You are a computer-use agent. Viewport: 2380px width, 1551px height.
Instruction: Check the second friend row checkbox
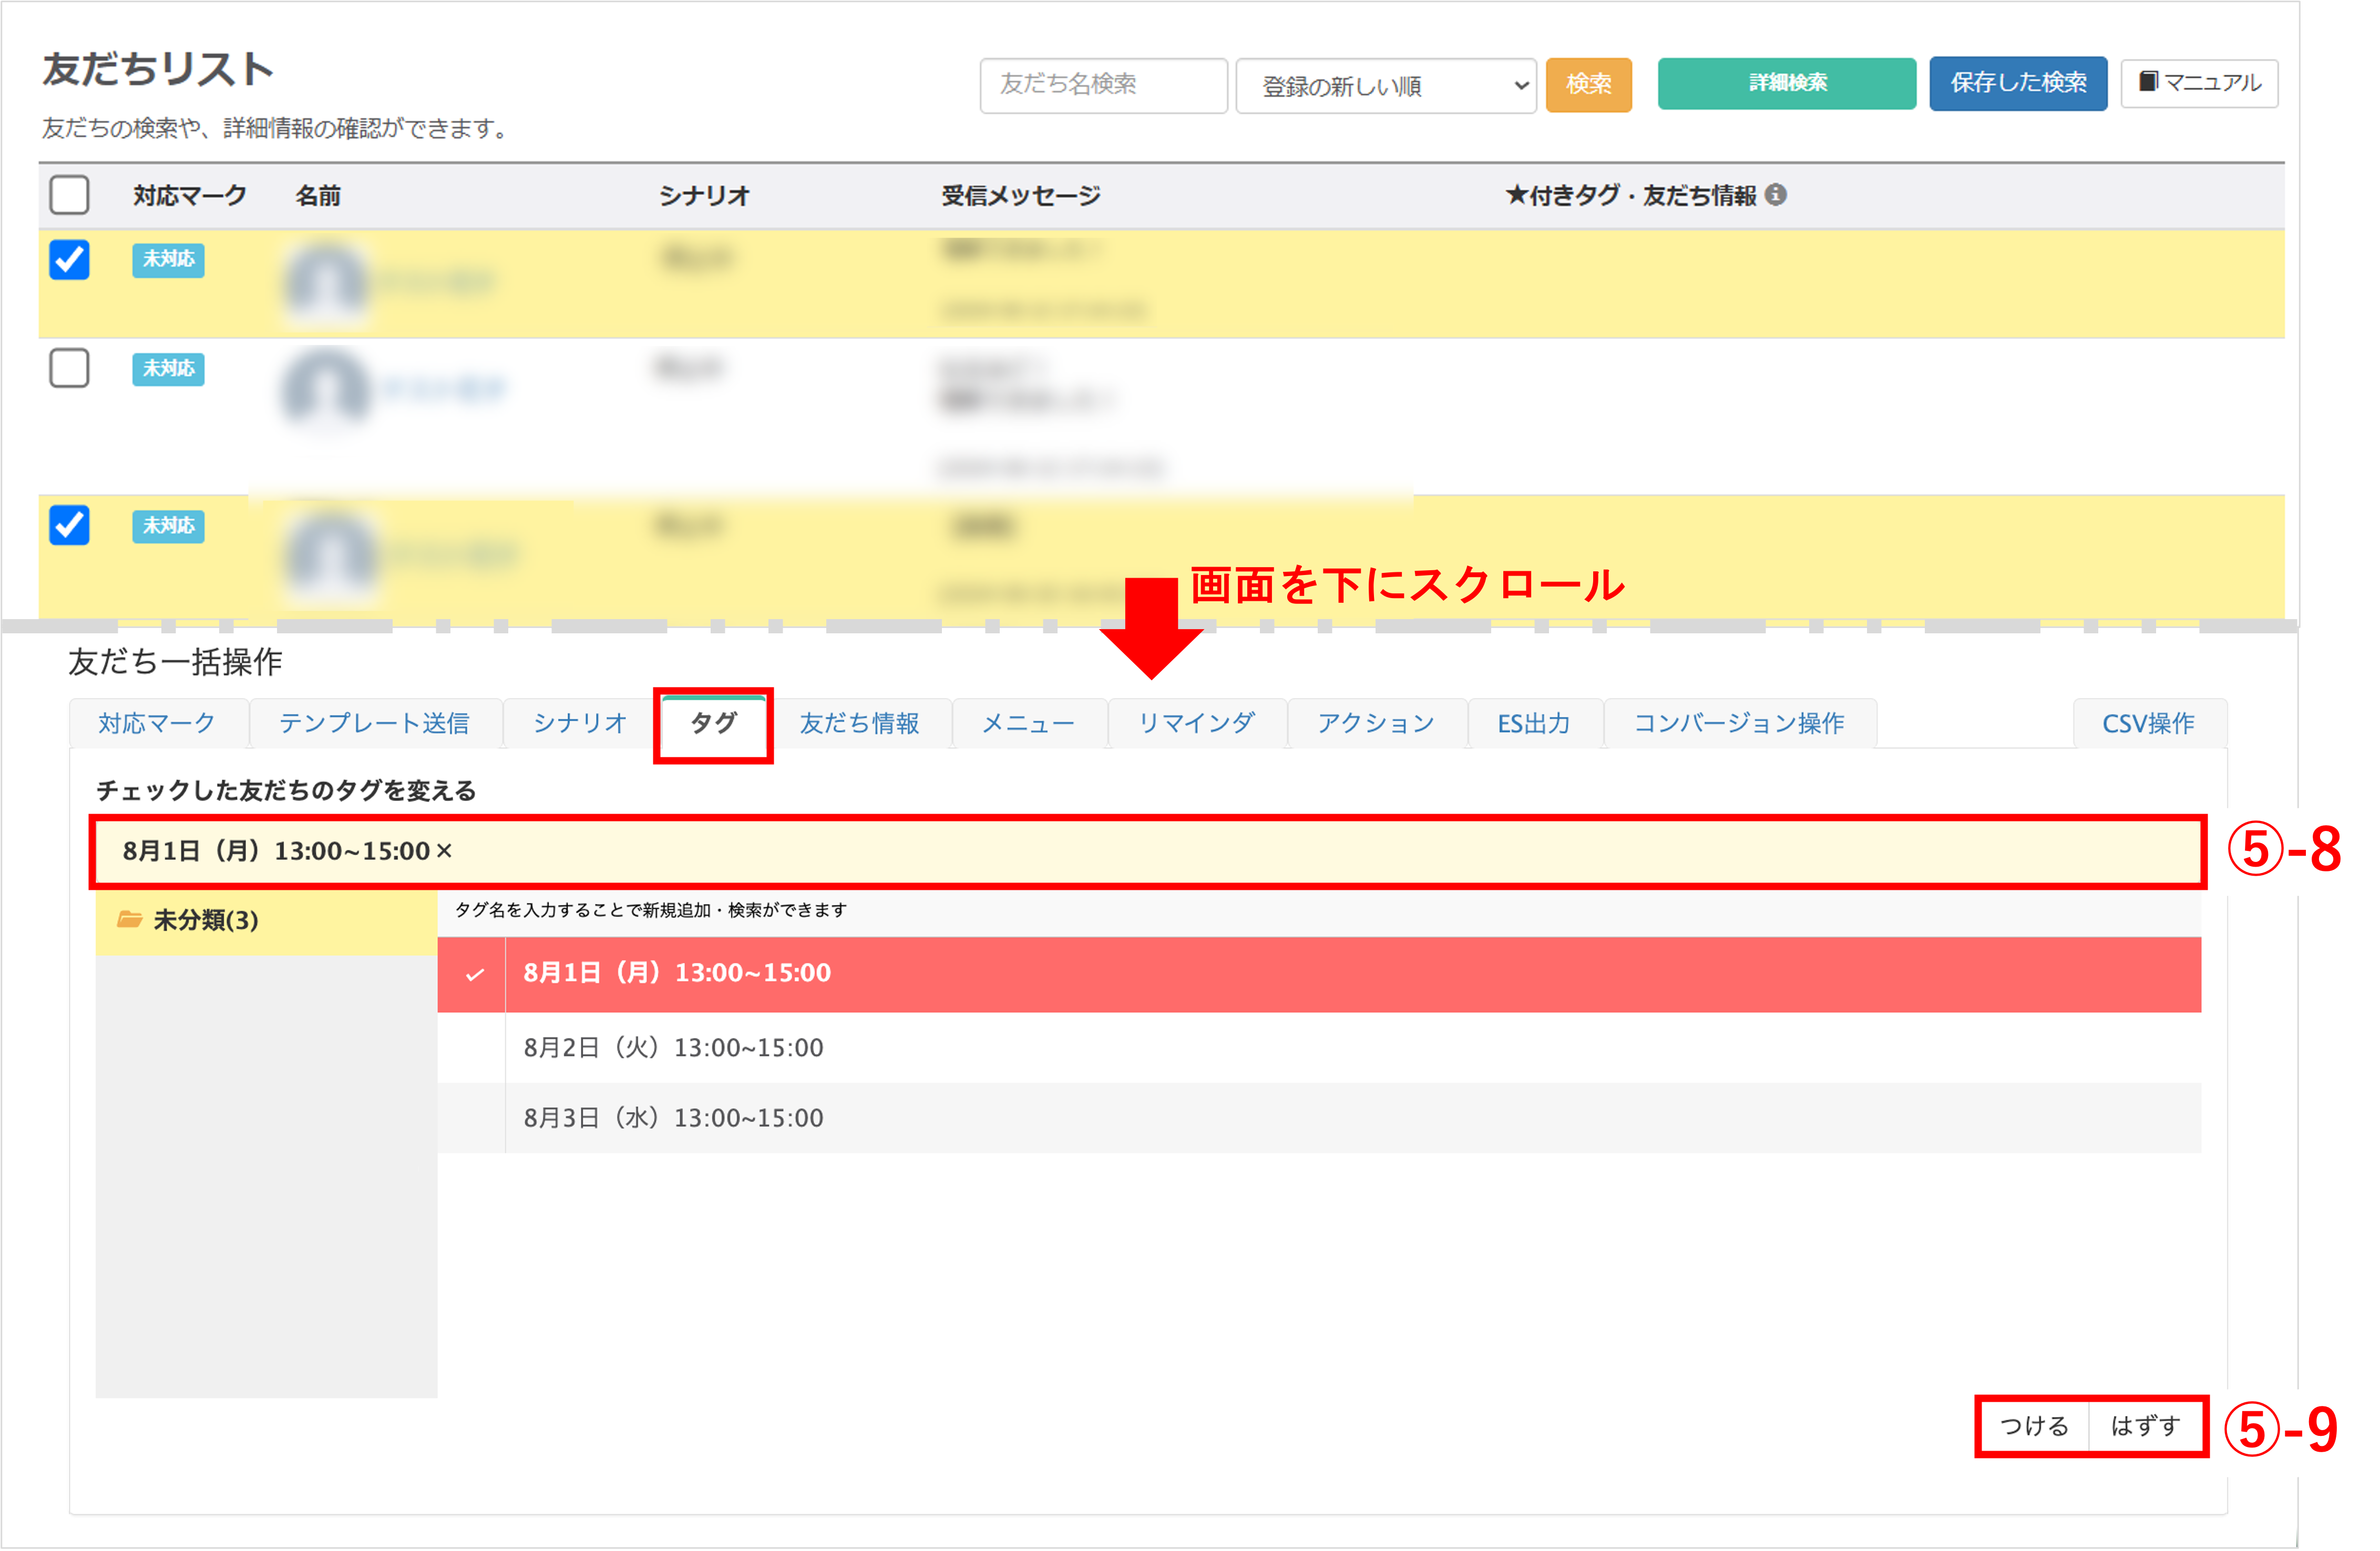pyautogui.click(x=69, y=368)
